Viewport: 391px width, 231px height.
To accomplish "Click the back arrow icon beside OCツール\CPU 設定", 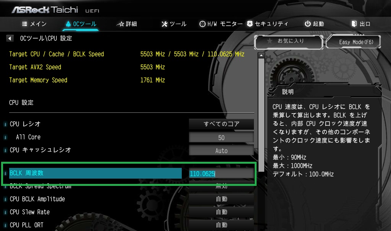I will pos(10,39).
